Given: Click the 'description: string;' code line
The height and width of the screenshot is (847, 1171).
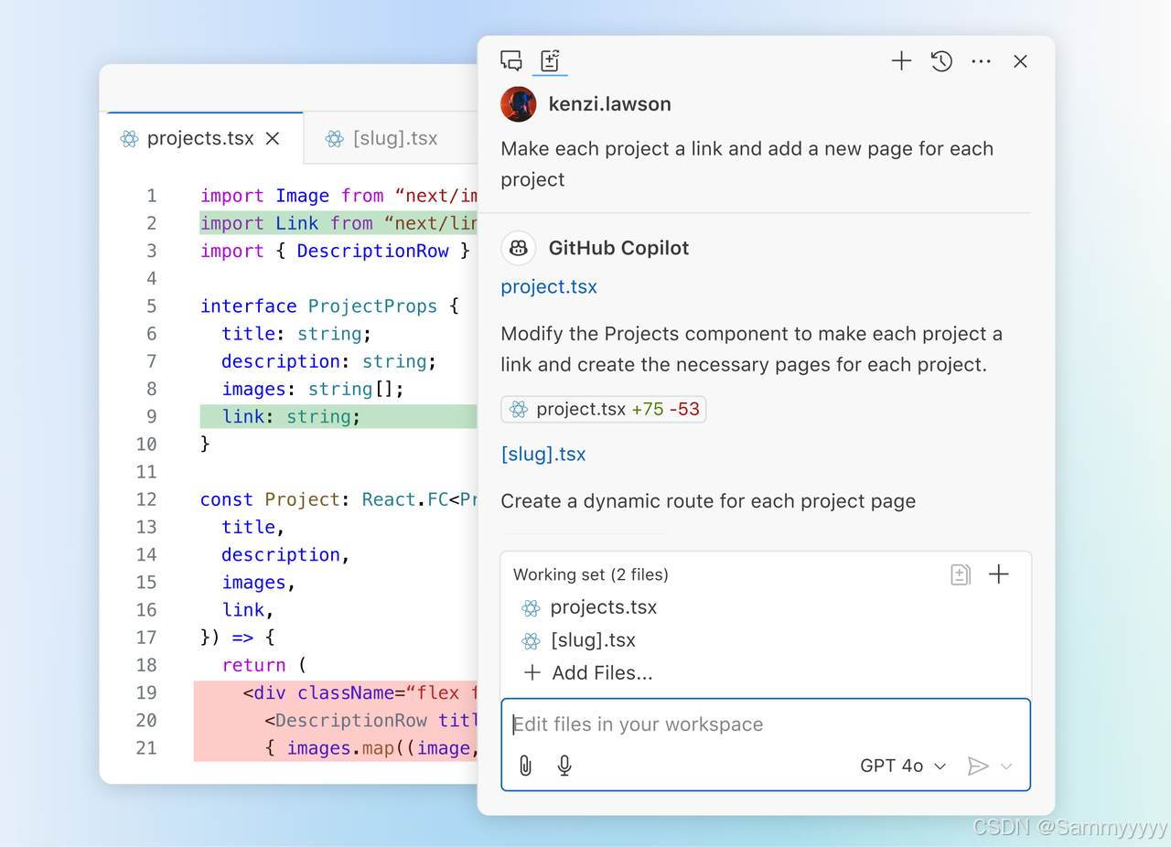Looking at the screenshot, I should (x=329, y=361).
